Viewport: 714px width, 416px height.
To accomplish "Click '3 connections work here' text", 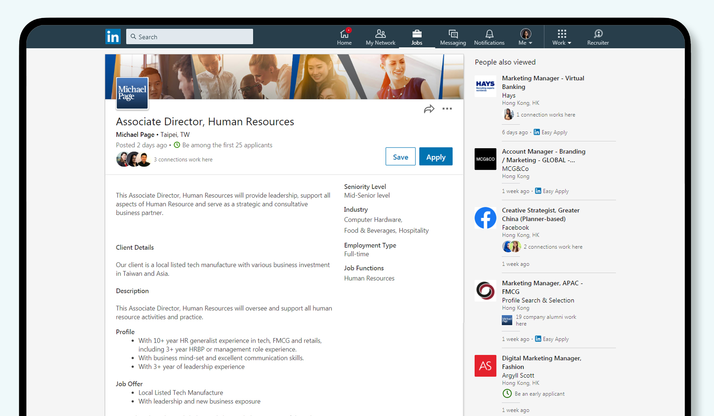I will point(183,160).
